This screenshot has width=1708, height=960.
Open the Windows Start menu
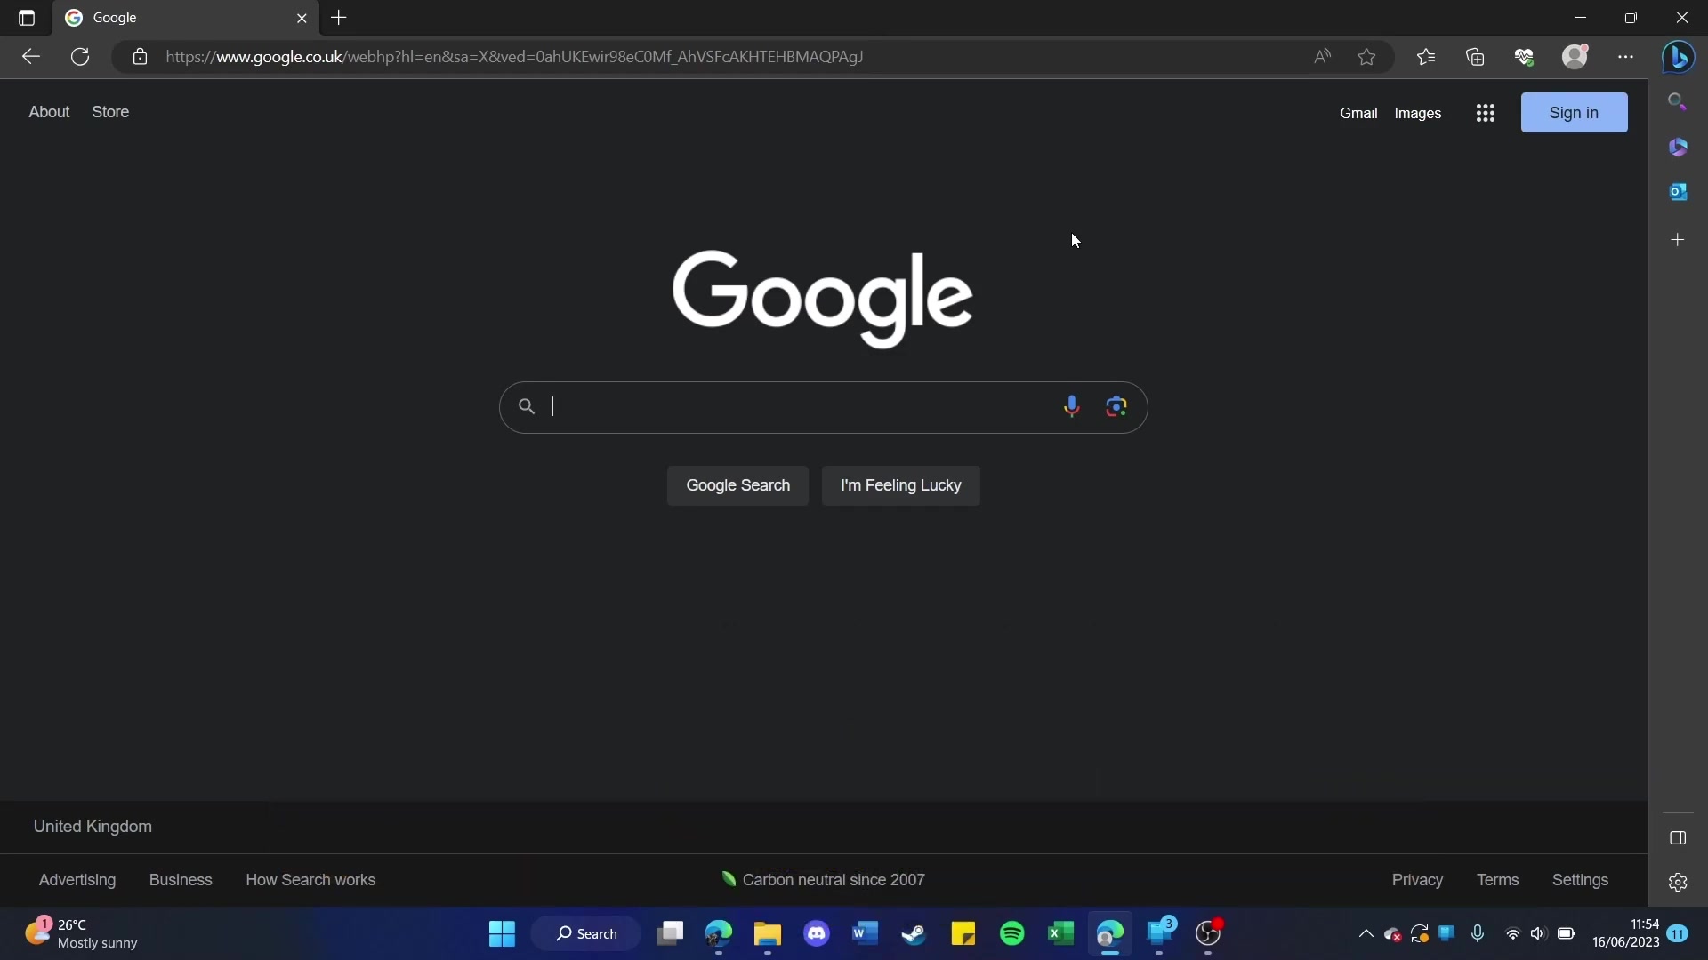pyautogui.click(x=502, y=933)
